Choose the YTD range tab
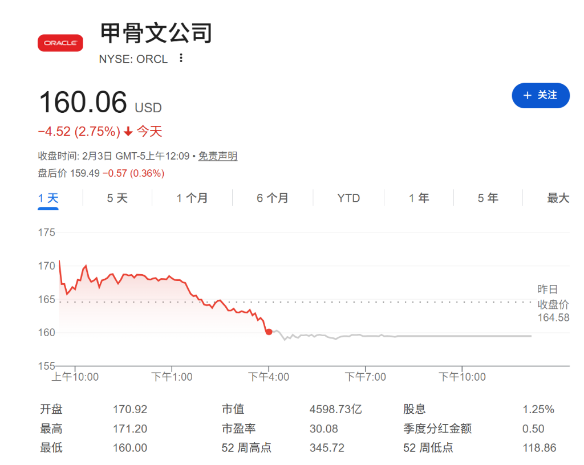Viewport: 584px width, 465px height. pyautogui.click(x=348, y=198)
